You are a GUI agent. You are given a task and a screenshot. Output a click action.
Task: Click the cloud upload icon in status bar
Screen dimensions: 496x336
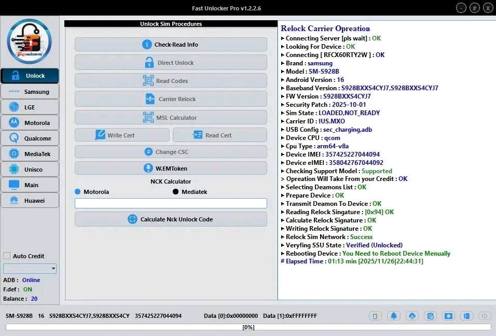click(412, 316)
